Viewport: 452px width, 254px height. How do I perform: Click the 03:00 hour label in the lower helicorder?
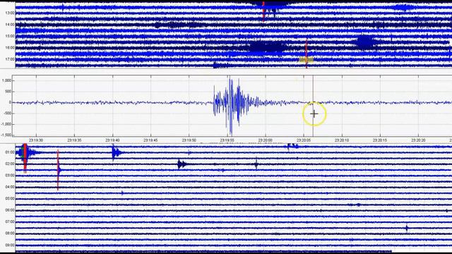point(10,175)
